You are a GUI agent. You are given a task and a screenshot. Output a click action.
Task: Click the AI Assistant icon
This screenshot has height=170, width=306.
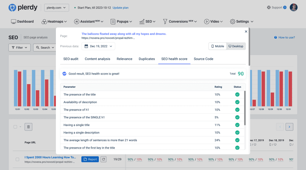(76, 21)
